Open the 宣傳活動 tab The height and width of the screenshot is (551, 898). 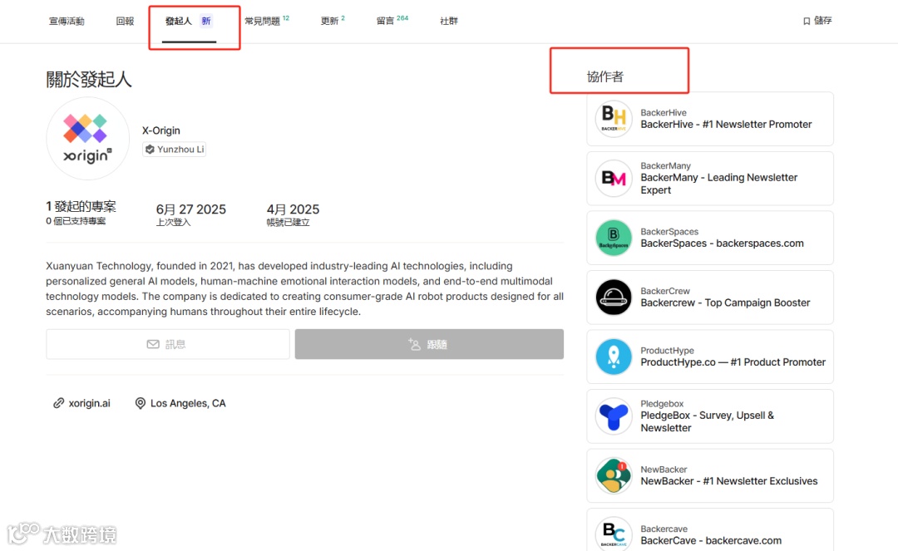pyautogui.click(x=67, y=21)
